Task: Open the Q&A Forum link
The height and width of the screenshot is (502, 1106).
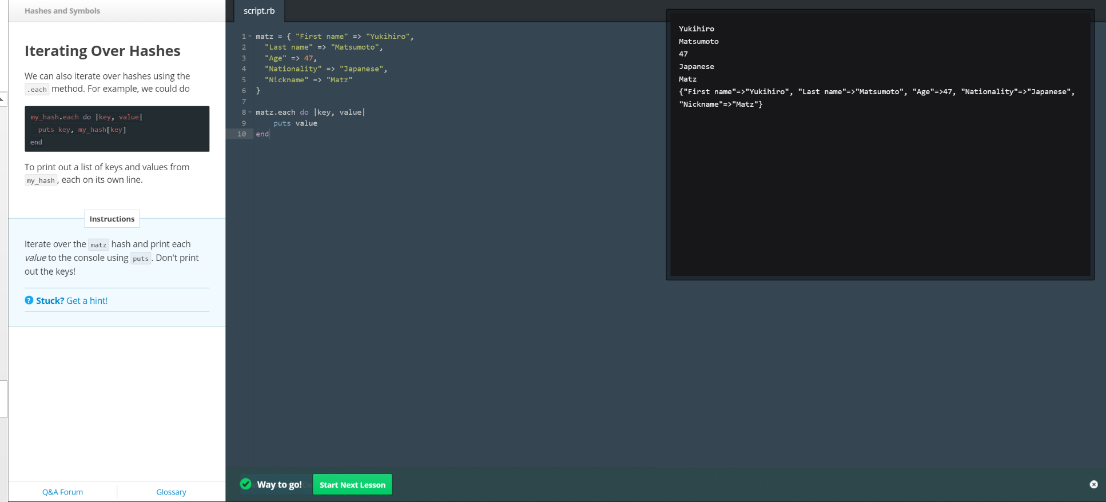Action: [62, 492]
